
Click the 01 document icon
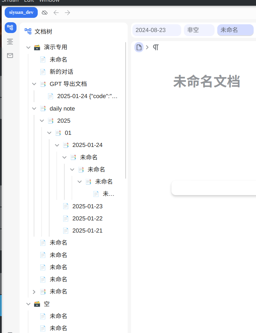58,133
